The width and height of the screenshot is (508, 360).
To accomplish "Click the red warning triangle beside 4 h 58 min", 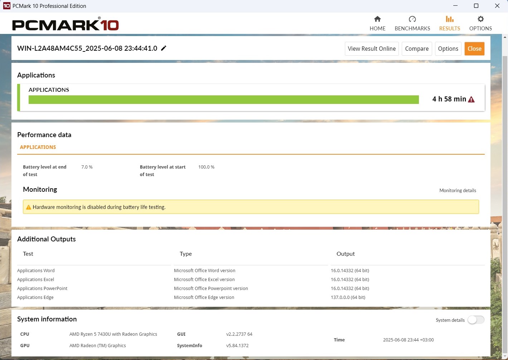I will [471, 100].
